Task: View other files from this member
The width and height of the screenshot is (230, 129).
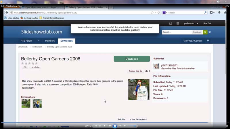Action: click(178, 69)
